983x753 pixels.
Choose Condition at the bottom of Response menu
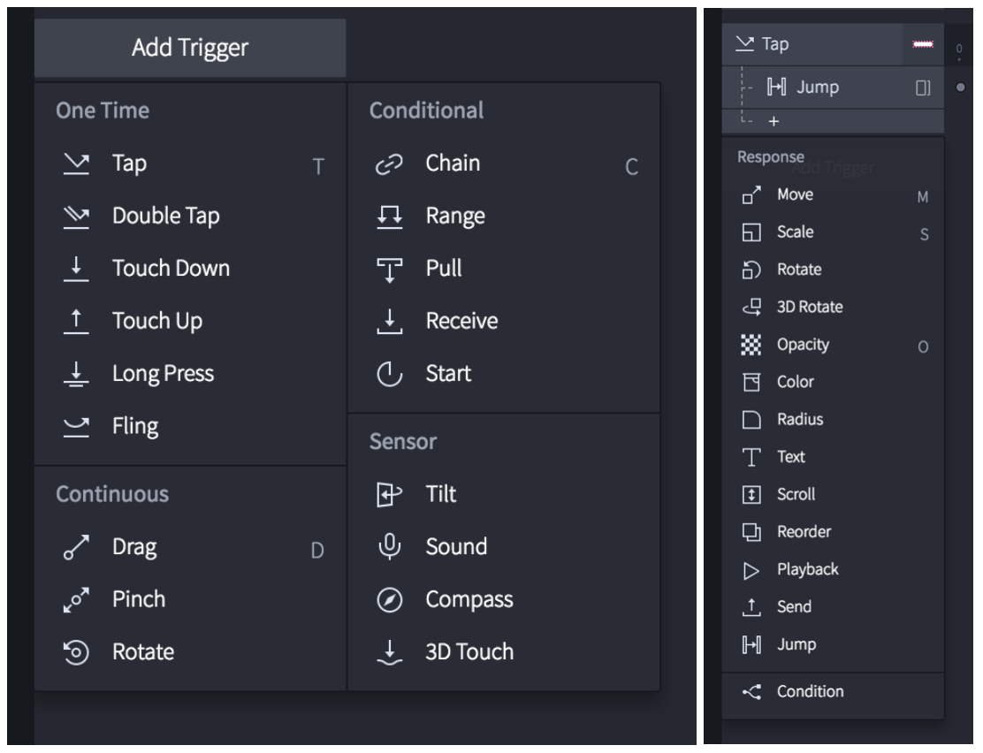(810, 691)
